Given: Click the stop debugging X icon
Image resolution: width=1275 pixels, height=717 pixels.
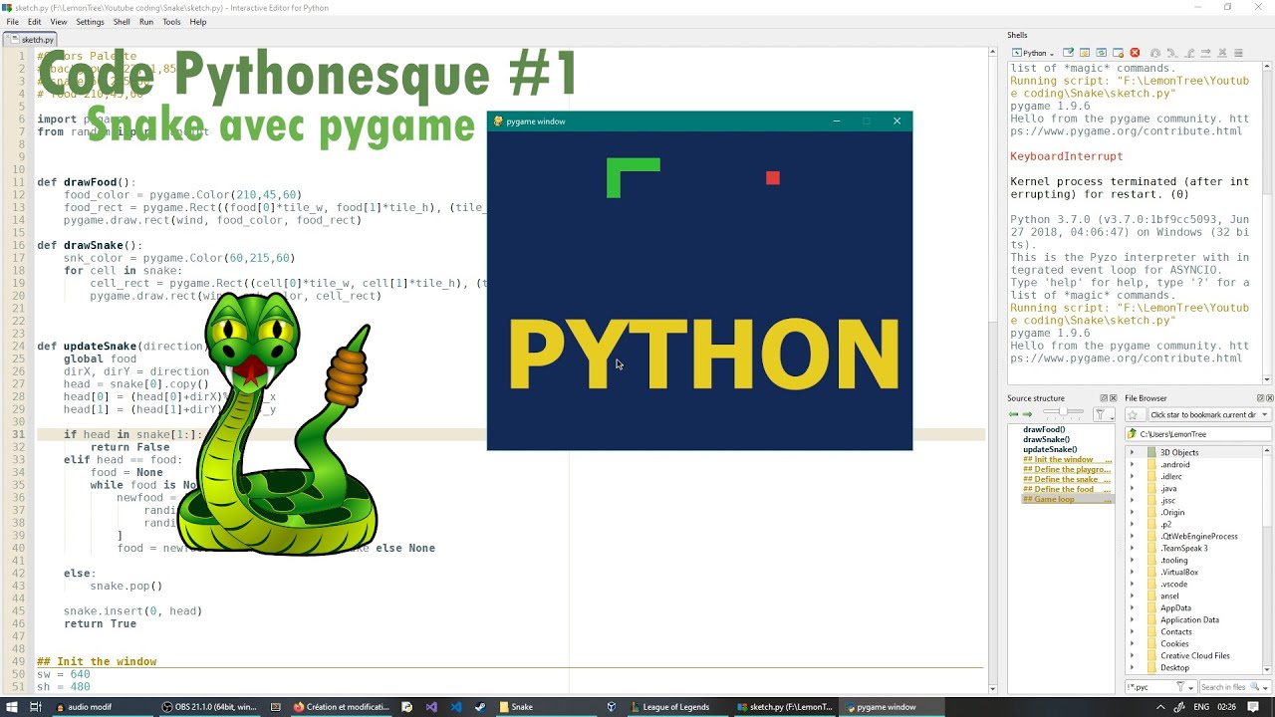Looking at the screenshot, I should (x=1222, y=53).
